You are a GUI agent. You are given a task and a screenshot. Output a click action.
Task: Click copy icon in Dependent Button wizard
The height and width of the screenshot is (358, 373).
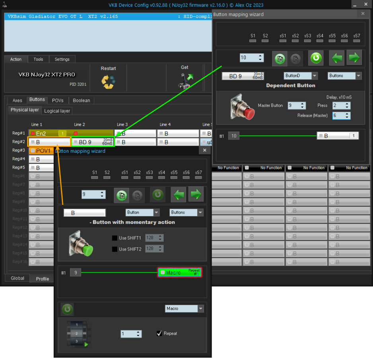(280, 58)
